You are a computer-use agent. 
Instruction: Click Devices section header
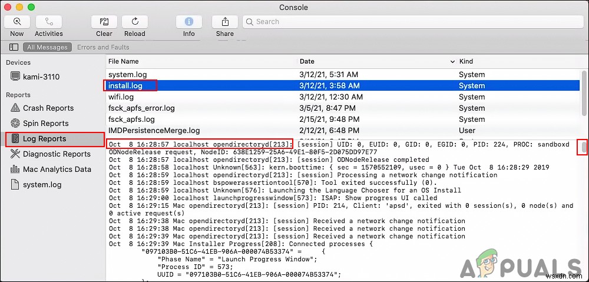(x=18, y=63)
